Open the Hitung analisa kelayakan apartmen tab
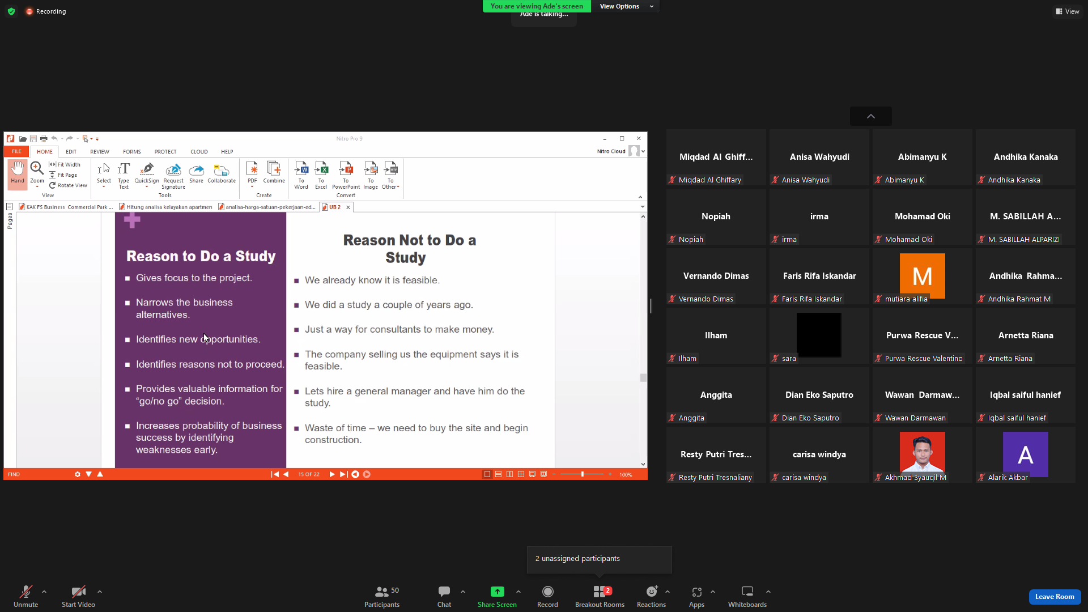The height and width of the screenshot is (612, 1088). [165, 207]
